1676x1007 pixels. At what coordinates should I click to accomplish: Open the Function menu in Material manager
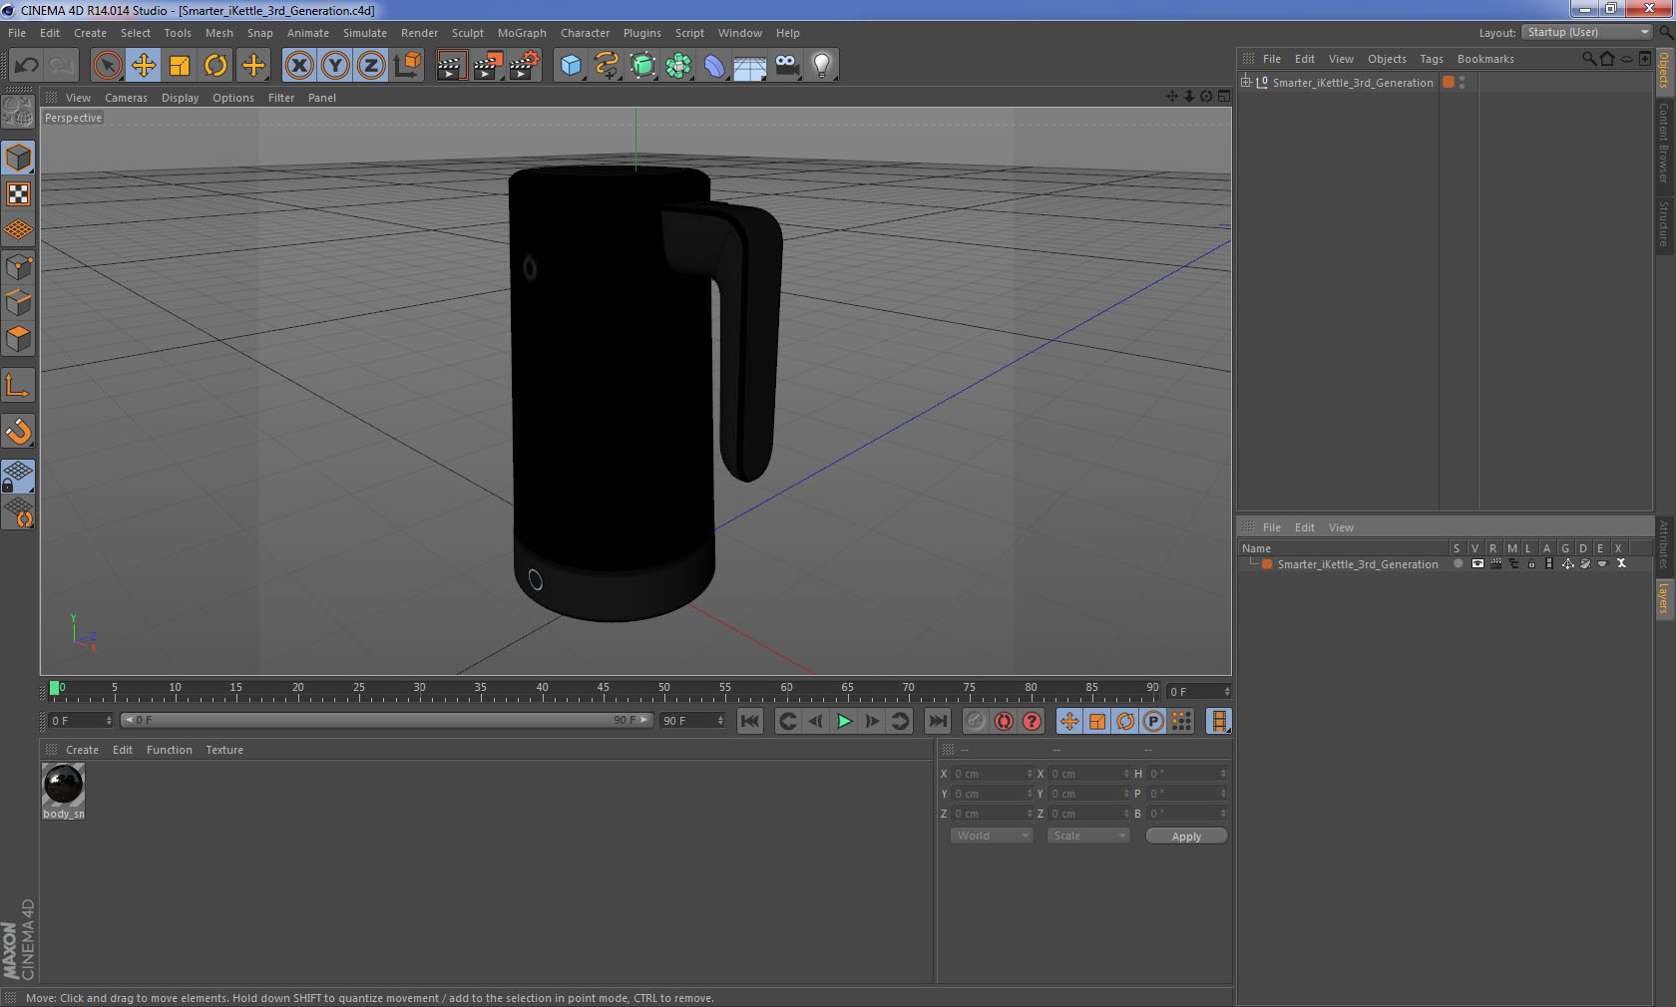[x=170, y=750]
